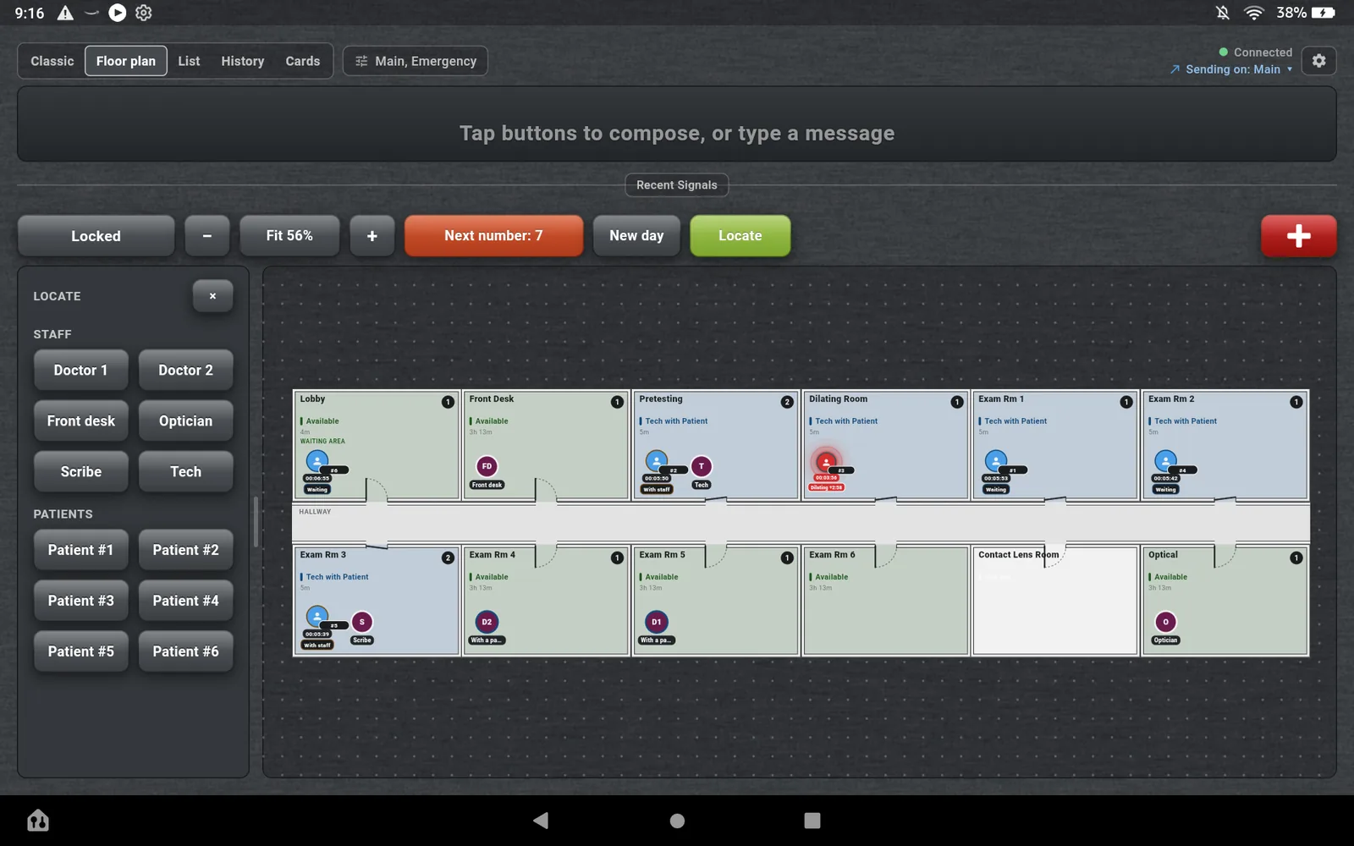Click the Connected status indicator

pos(1255,52)
